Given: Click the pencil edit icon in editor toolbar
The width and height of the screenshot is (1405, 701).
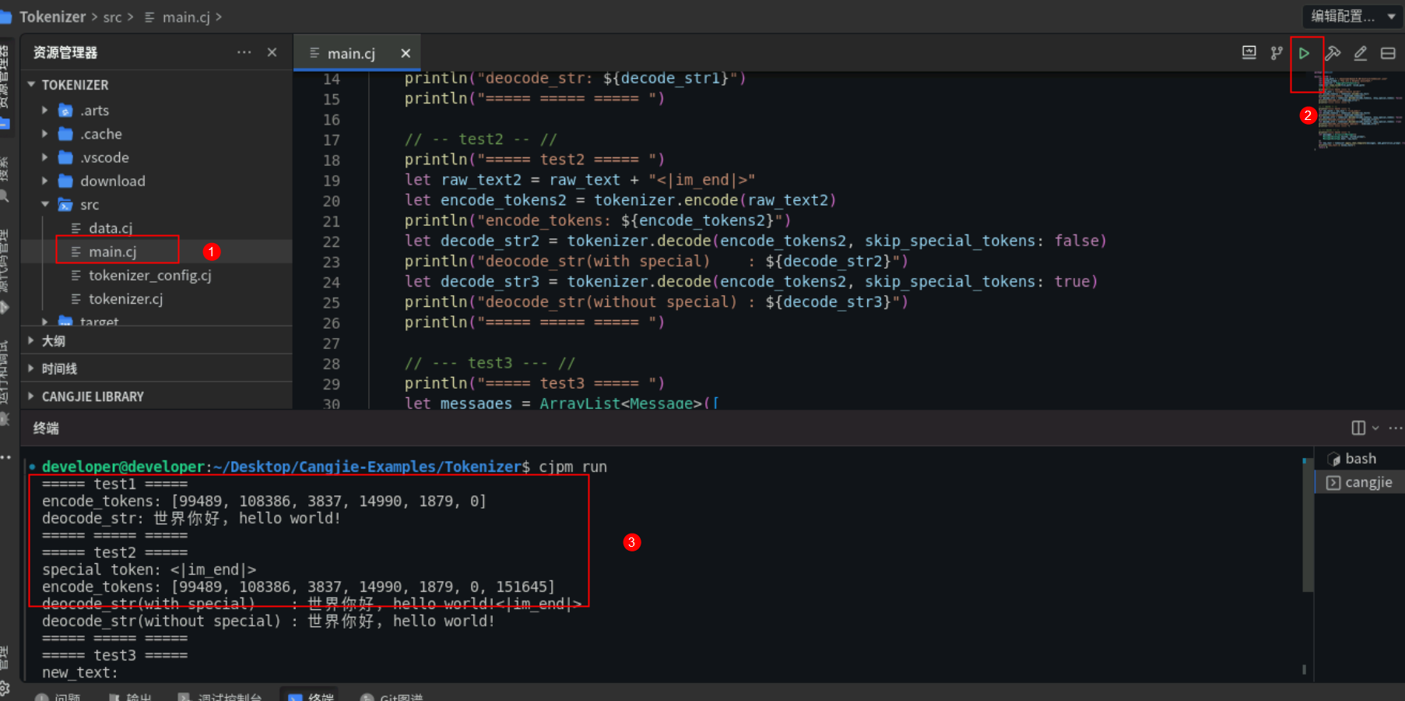Looking at the screenshot, I should point(1361,53).
